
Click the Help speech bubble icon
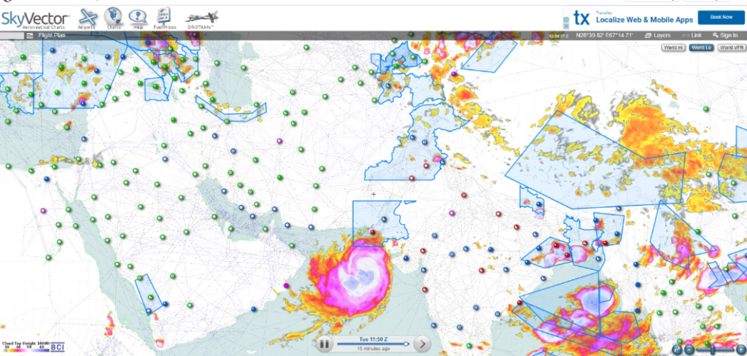coord(136,18)
